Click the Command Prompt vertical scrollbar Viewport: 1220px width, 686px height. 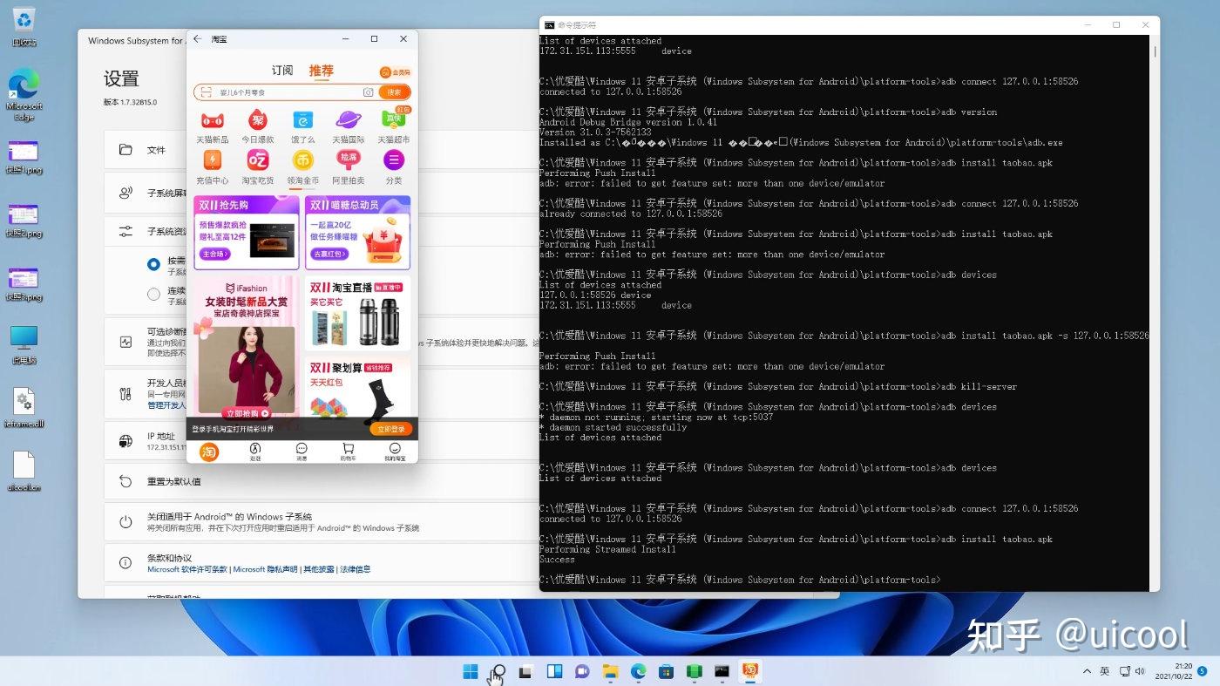[x=1155, y=314]
